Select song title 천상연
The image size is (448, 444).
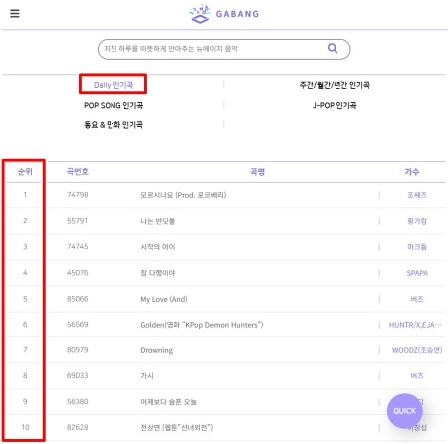pyautogui.click(x=177, y=427)
